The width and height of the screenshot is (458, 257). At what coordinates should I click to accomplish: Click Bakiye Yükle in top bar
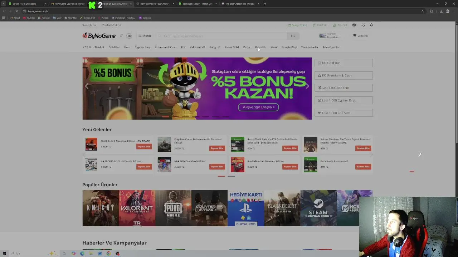(297, 25)
